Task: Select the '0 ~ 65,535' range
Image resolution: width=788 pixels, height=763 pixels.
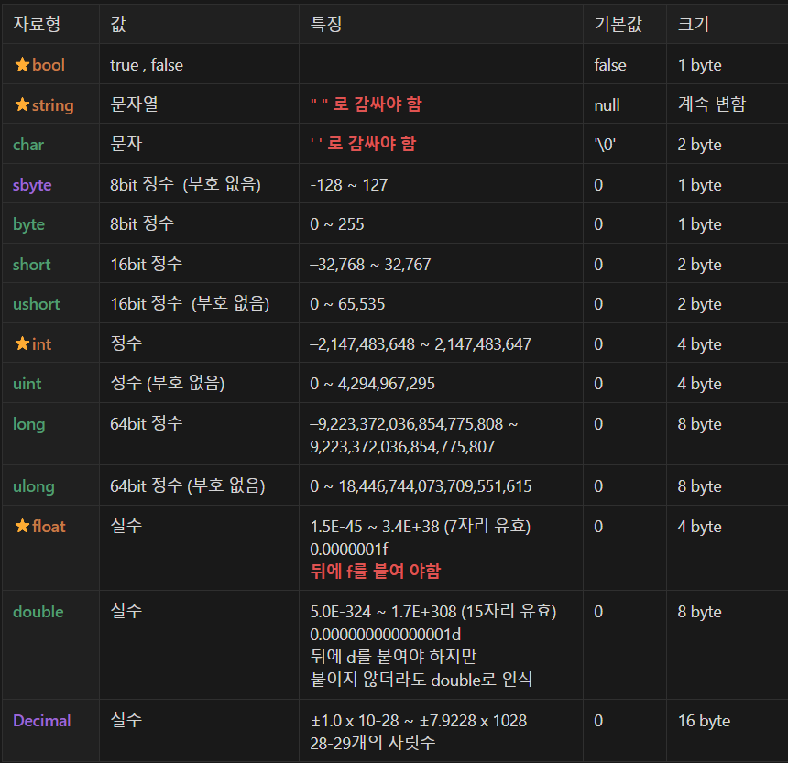Action: pos(347,304)
